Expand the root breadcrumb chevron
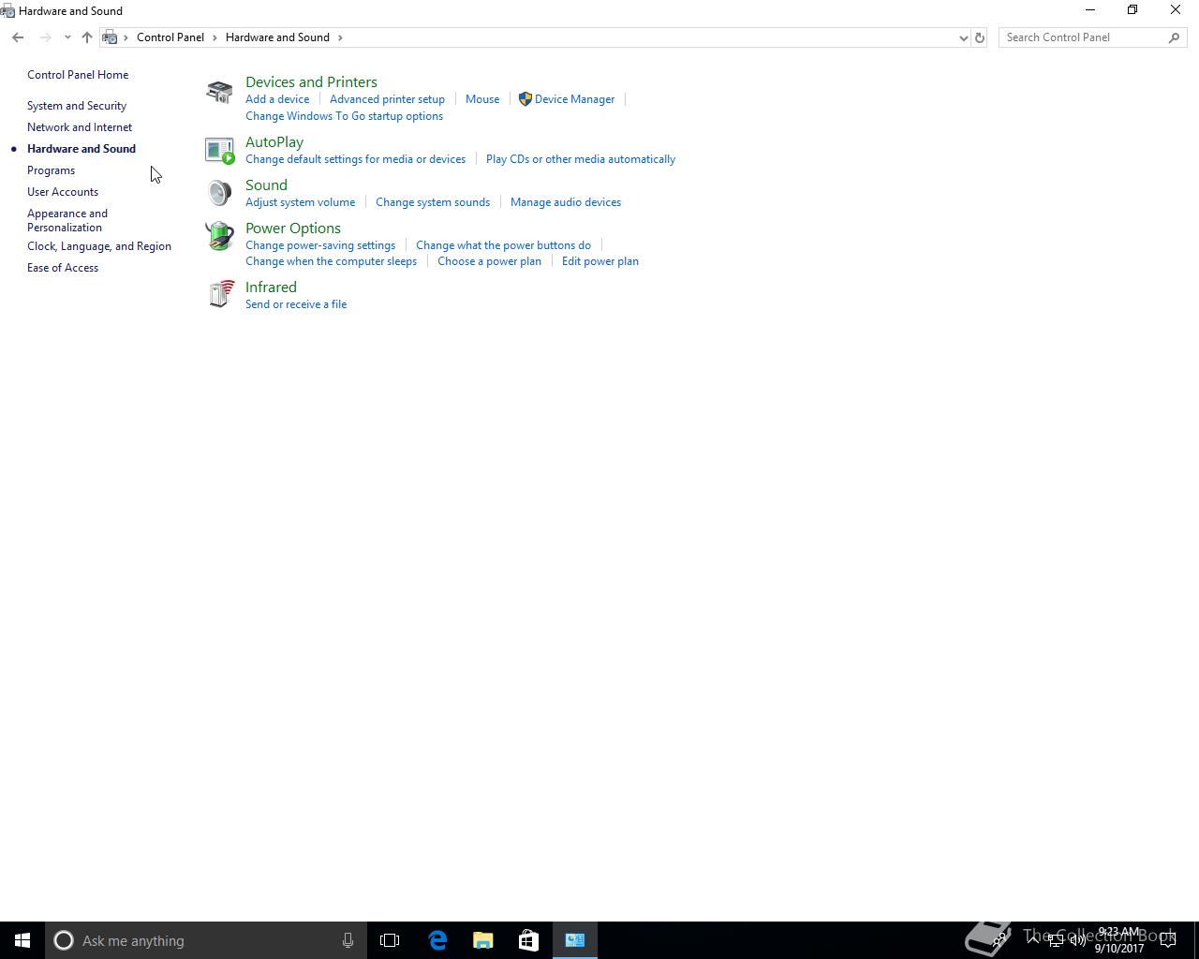1199x959 pixels. coord(126,37)
